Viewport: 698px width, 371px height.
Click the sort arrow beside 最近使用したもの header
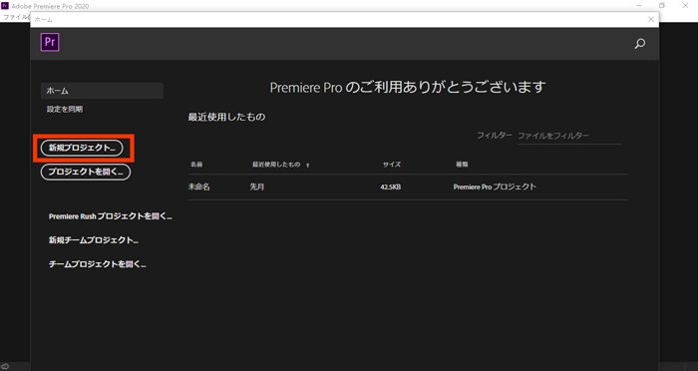[307, 166]
